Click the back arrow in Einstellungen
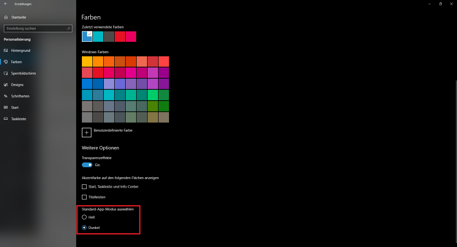This screenshot has width=457, height=247. point(6,4)
